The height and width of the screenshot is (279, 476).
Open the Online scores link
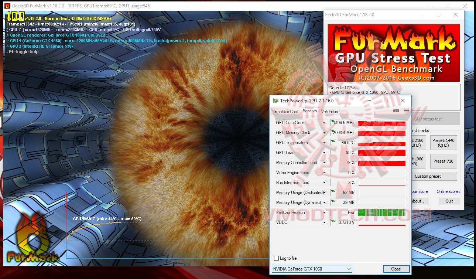(x=448, y=191)
